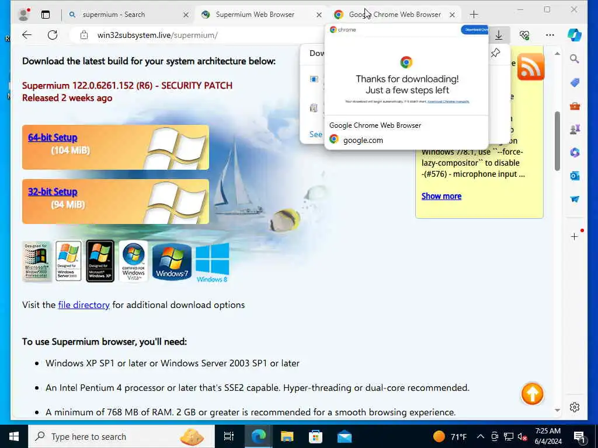This screenshot has width=598, height=448.
Task: Open the notification center icon
Action: click(x=580, y=436)
